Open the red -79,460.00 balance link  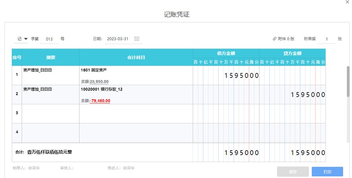[100, 101]
